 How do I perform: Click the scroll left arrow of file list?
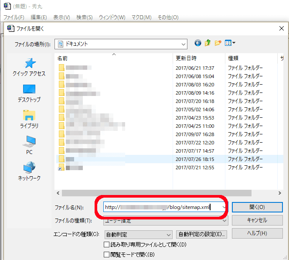[x=58, y=193]
